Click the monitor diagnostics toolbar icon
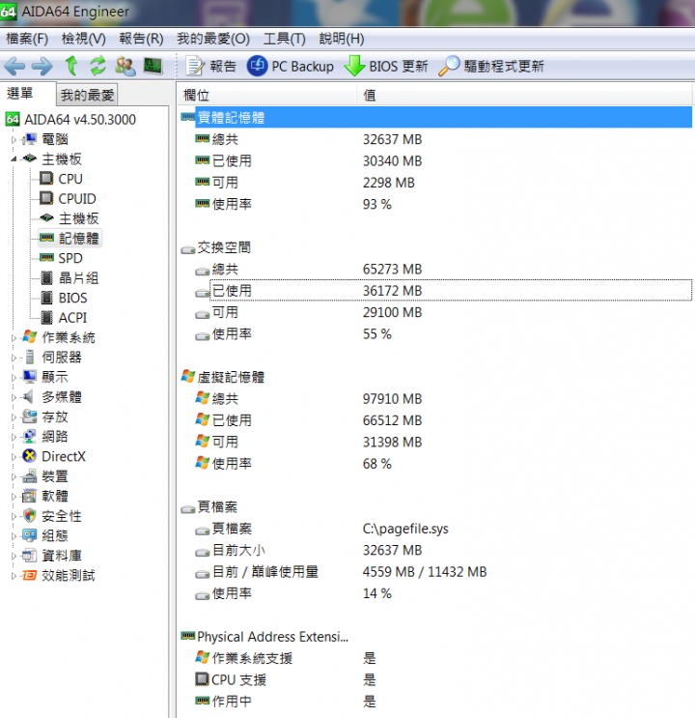 pyautogui.click(x=153, y=66)
